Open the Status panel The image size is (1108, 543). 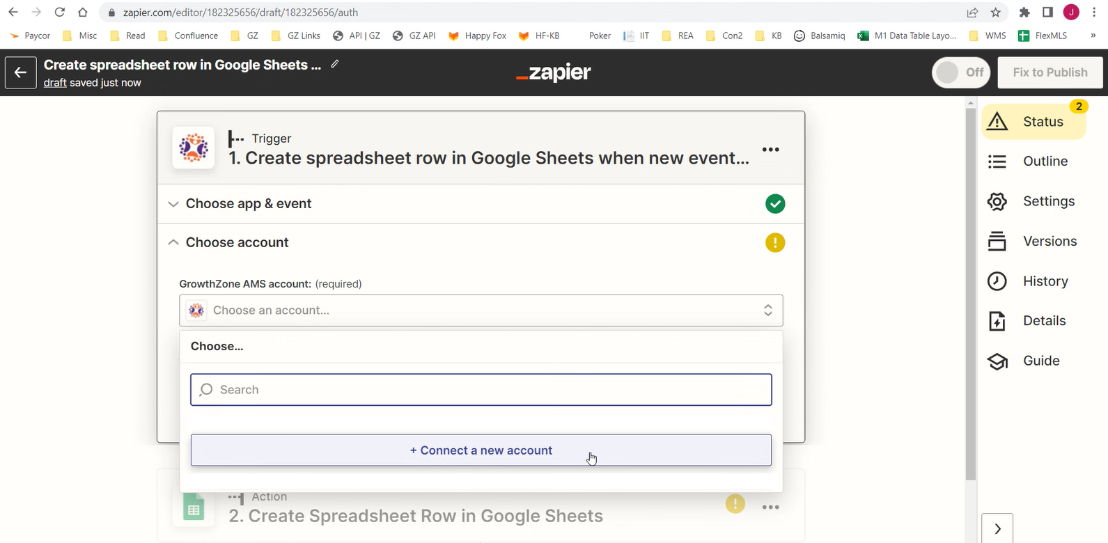click(x=1034, y=122)
